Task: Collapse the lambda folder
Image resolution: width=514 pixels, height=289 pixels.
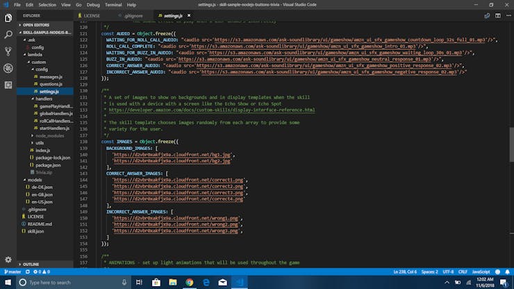Action: [35, 54]
